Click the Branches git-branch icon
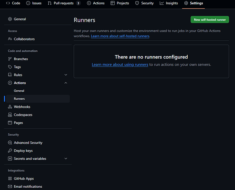235x190 pixels. pos(10,59)
